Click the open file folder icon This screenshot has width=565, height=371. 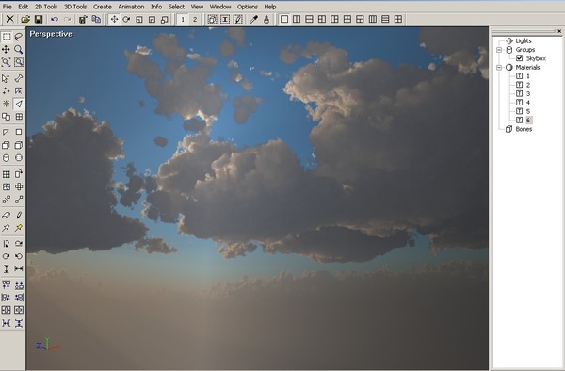[25, 19]
